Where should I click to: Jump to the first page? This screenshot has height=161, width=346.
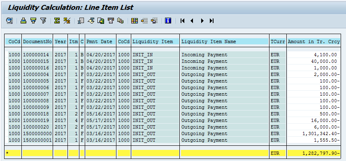pyautogui.click(x=182, y=21)
